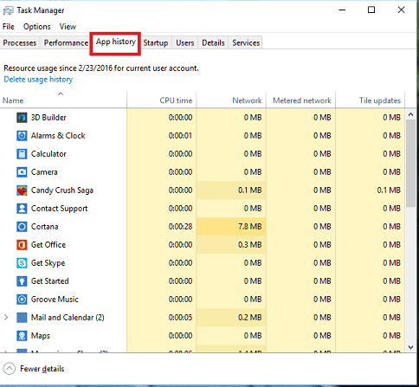Select the 3D Builder row name
The image size is (419, 387).
[48, 118]
